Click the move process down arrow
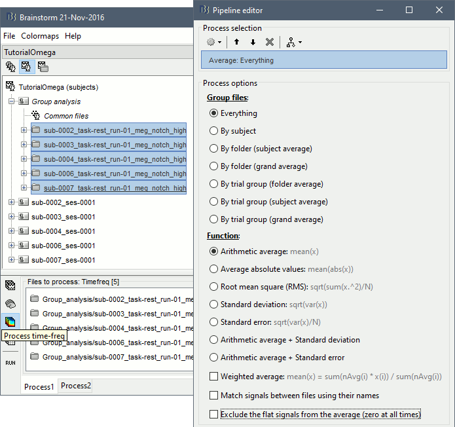The height and width of the screenshot is (427, 455). click(253, 42)
